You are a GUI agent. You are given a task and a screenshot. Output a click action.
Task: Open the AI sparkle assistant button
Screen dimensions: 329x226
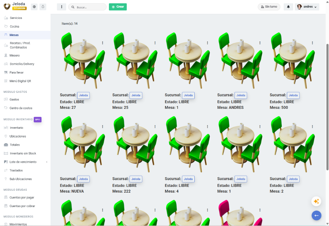(x=316, y=202)
